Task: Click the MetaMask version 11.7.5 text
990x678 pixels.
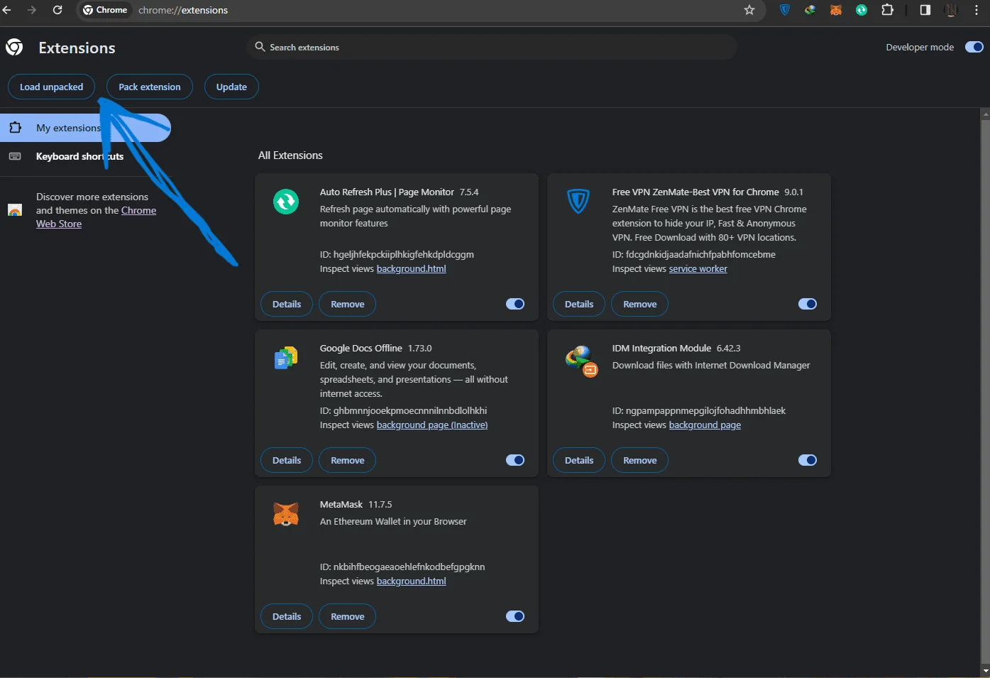Action: click(380, 504)
